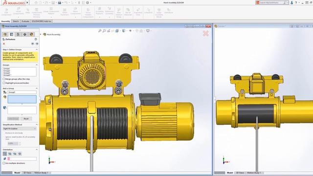Toggle Ignore small bodies checkbox

(x=4, y=137)
